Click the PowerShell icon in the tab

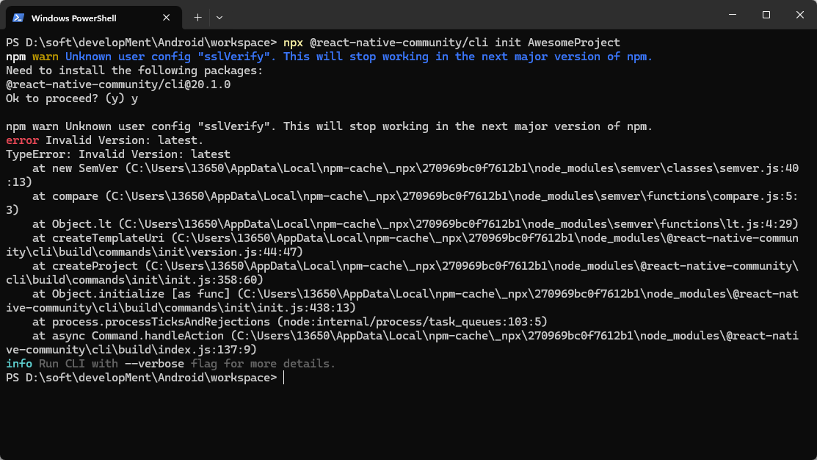(18, 18)
